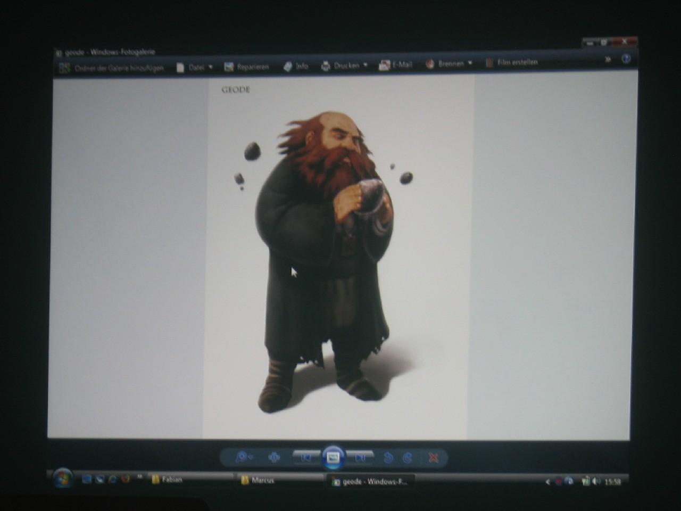Image resolution: width=681 pixels, height=511 pixels.
Task: Click the red tray icon beside the hidden-icons arrow
Action: tap(558, 482)
